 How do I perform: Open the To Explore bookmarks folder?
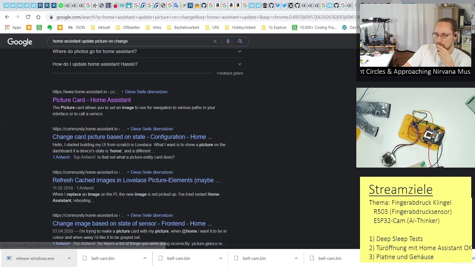pyautogui.click(x=274, y=27)
